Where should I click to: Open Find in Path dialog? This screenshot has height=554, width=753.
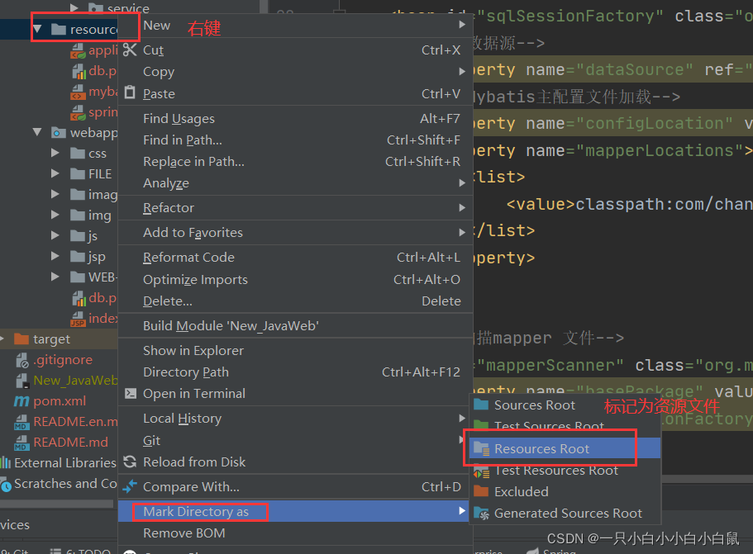295,140
